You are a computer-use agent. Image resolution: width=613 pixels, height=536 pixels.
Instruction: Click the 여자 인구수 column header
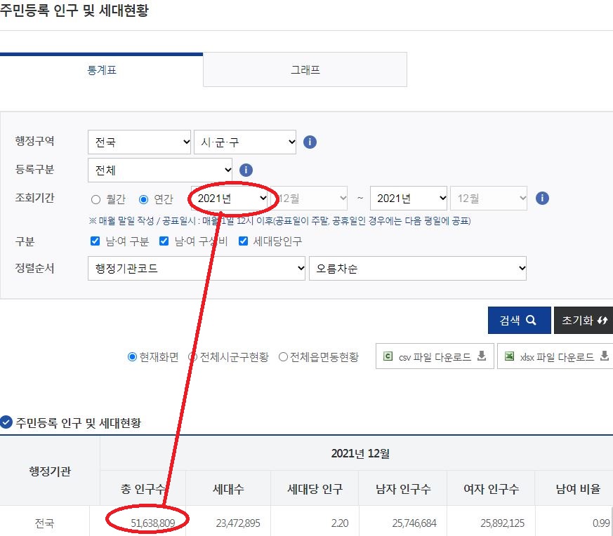click(x=491, y=488)
